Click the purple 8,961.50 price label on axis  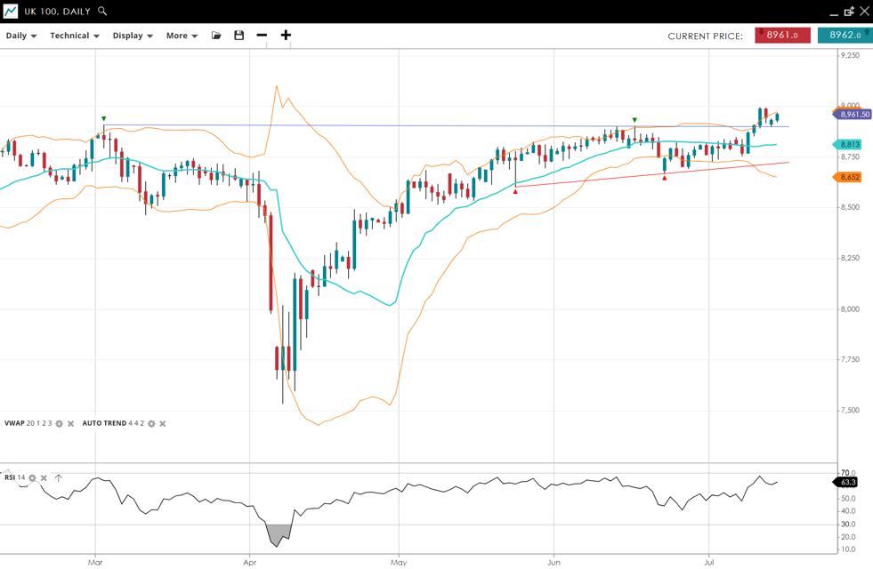click(x=854, y=115)
